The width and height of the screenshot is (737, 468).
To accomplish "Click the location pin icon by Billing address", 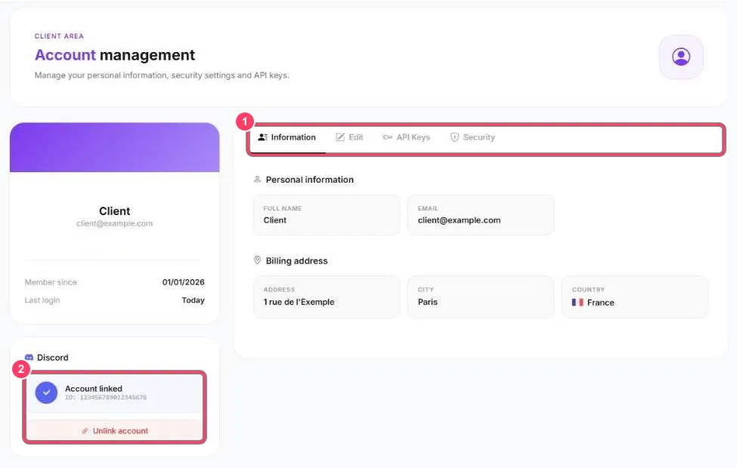I will tap(257, 260).
